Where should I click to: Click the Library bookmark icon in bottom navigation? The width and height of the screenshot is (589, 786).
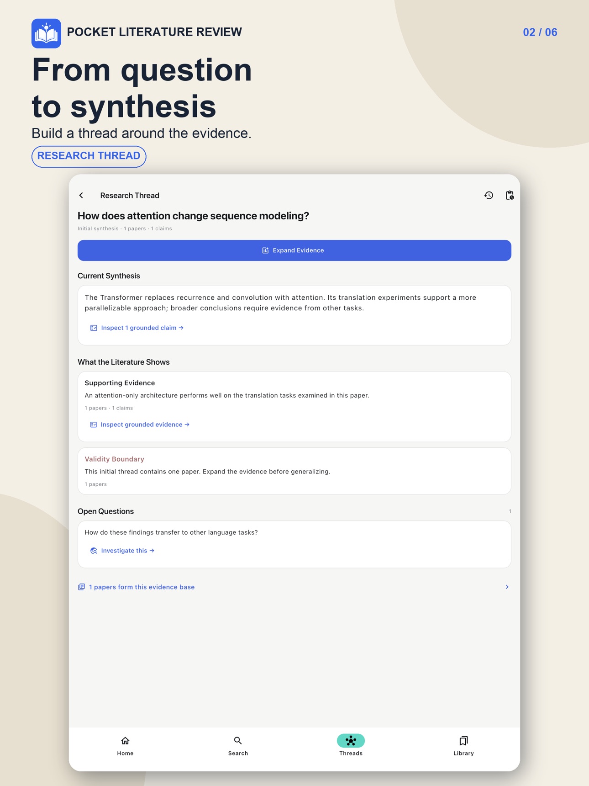[463, 740]
